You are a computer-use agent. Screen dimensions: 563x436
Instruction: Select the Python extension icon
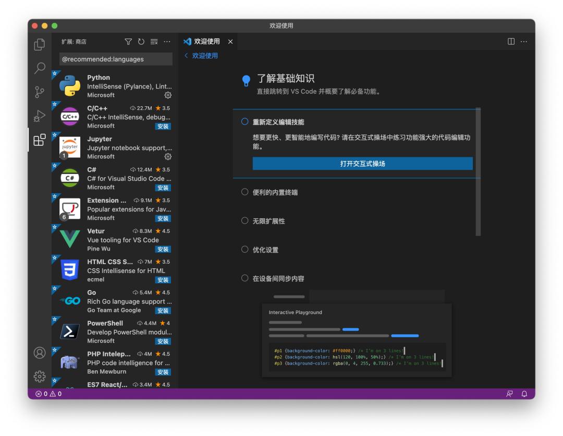tap(70, 86)
